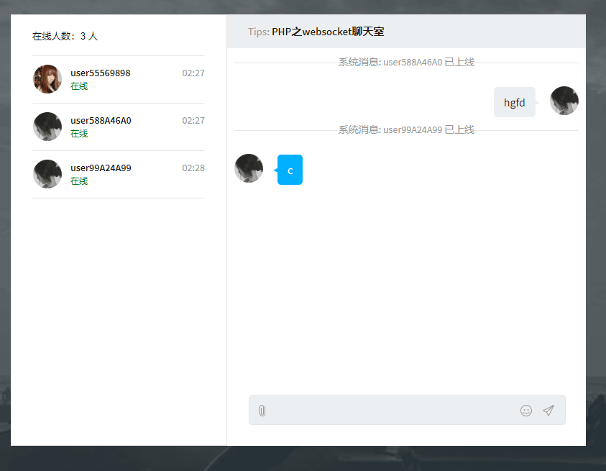Click the paperclip file attachment icon
The image size is (606, 471).
pos(262,410)
